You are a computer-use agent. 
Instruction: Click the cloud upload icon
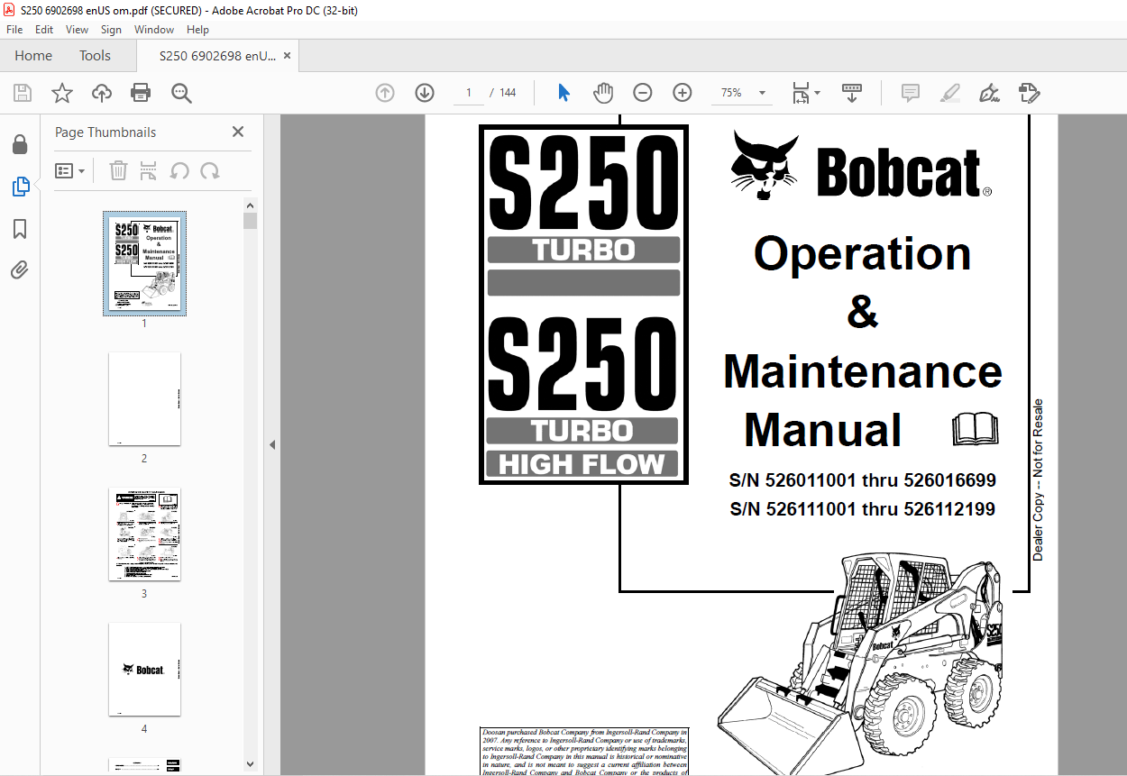click(x=102, y=93)
